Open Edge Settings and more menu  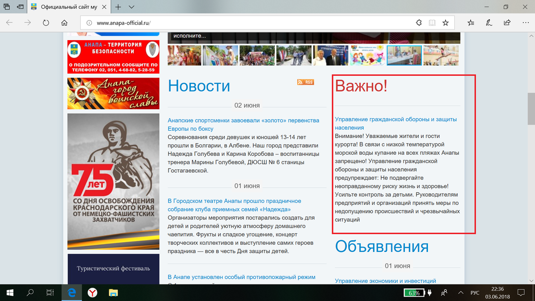tap(525, 23)
